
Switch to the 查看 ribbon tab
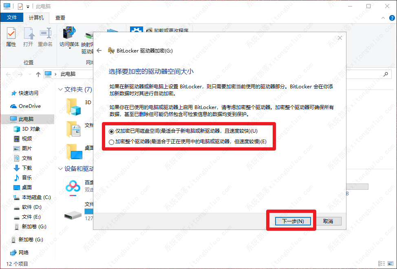click(x=60, y=18)
